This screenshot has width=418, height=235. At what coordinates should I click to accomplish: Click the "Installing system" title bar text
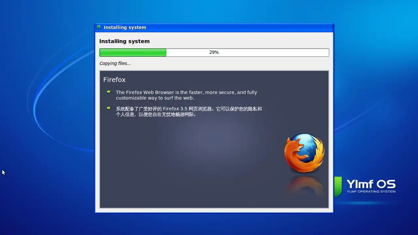125,27
